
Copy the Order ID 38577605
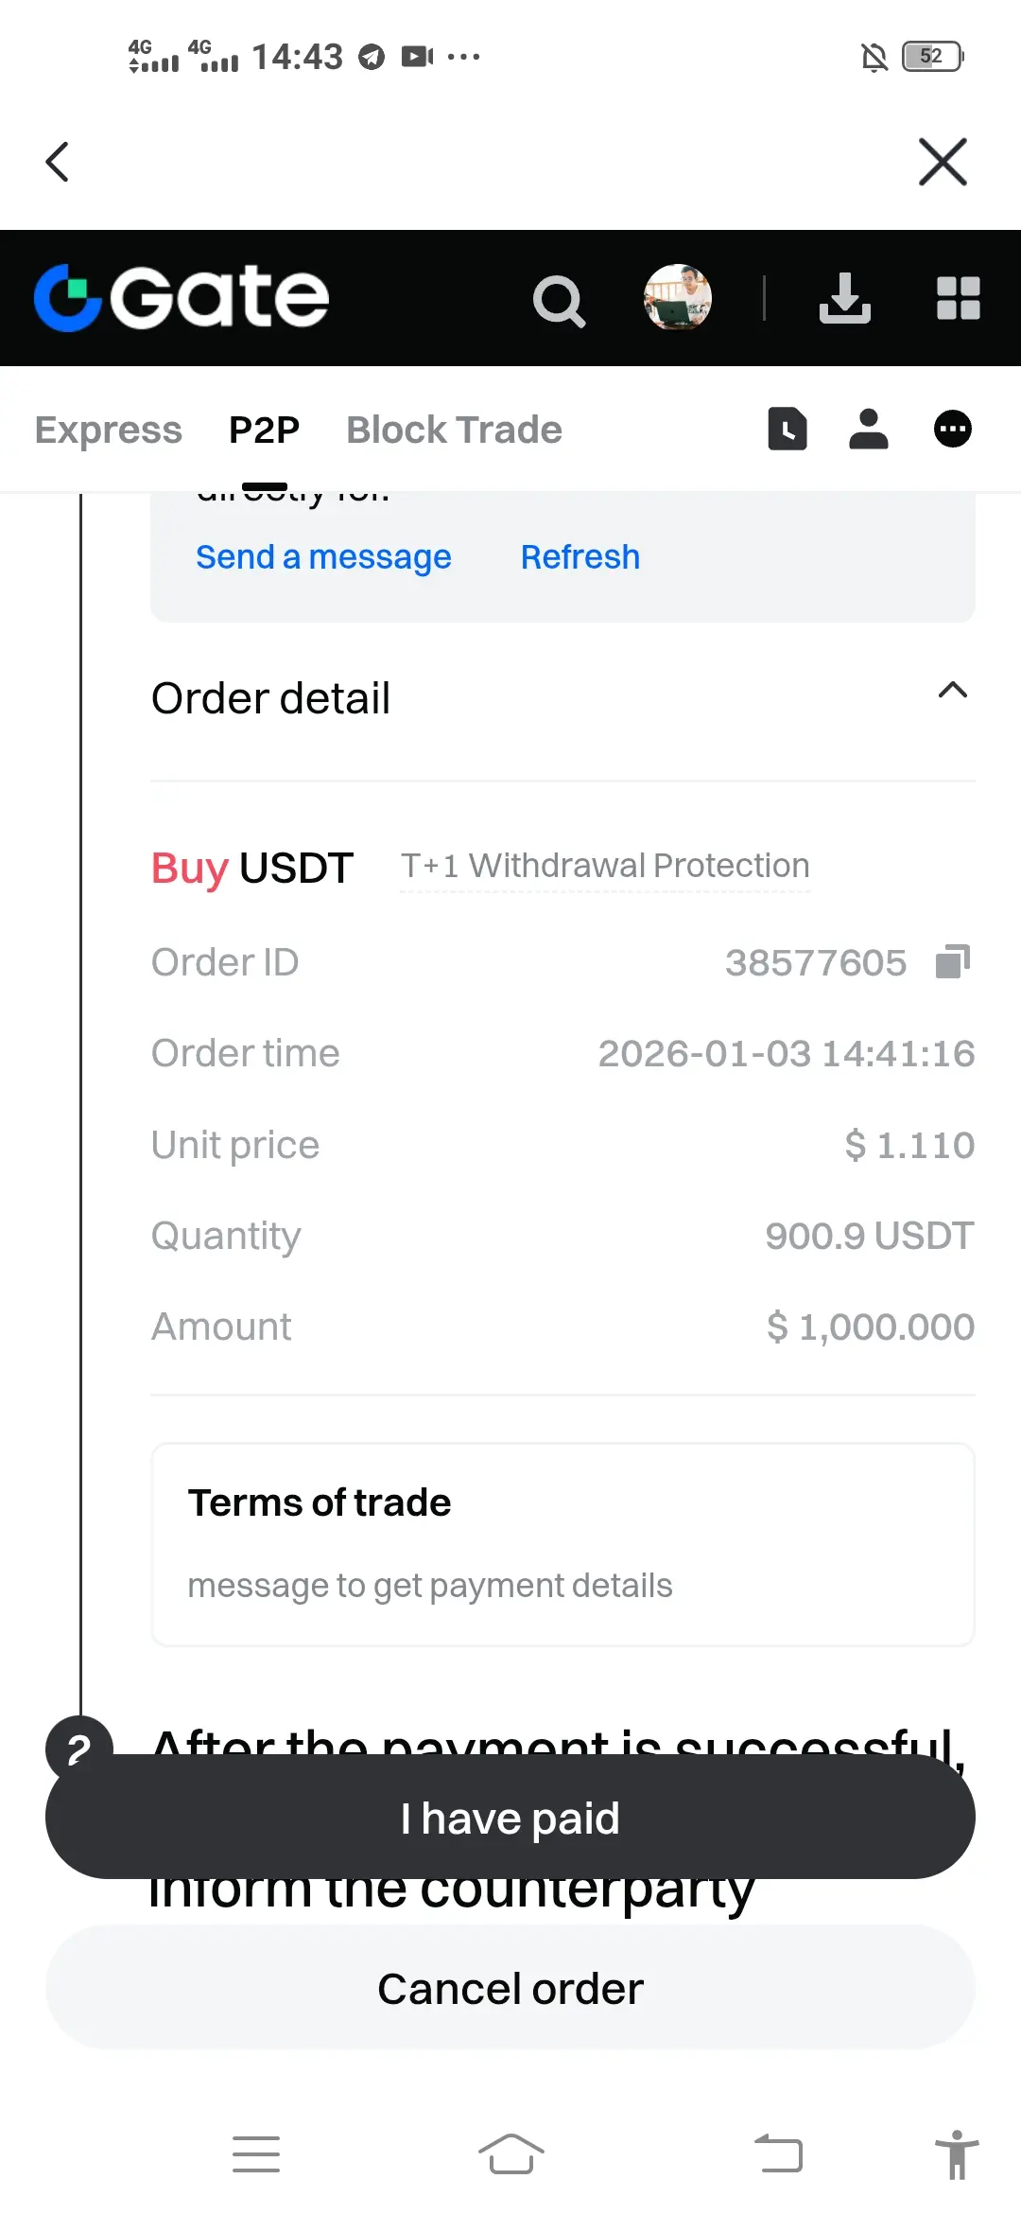[x=953, y=961]
